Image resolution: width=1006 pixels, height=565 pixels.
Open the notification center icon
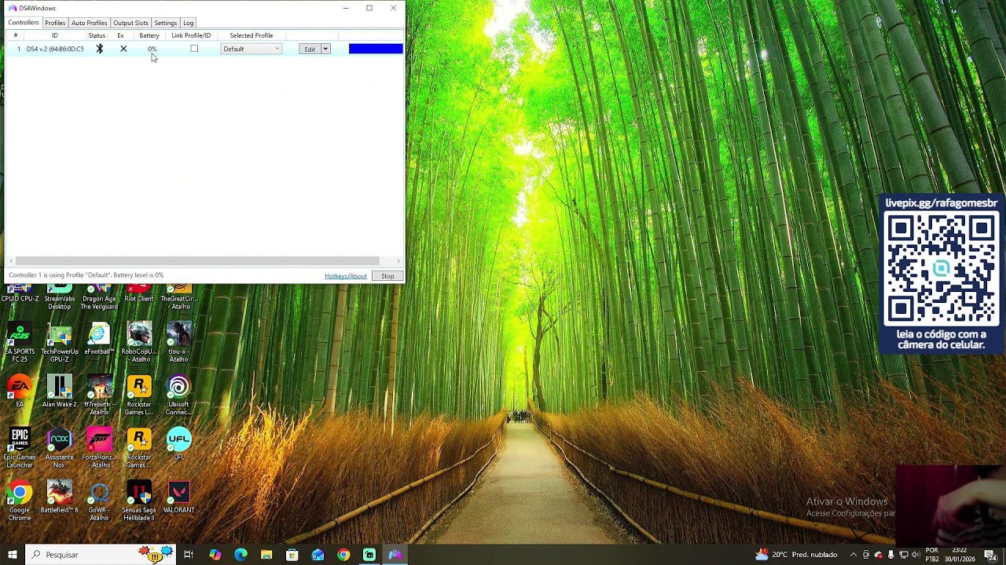point(990,555)
